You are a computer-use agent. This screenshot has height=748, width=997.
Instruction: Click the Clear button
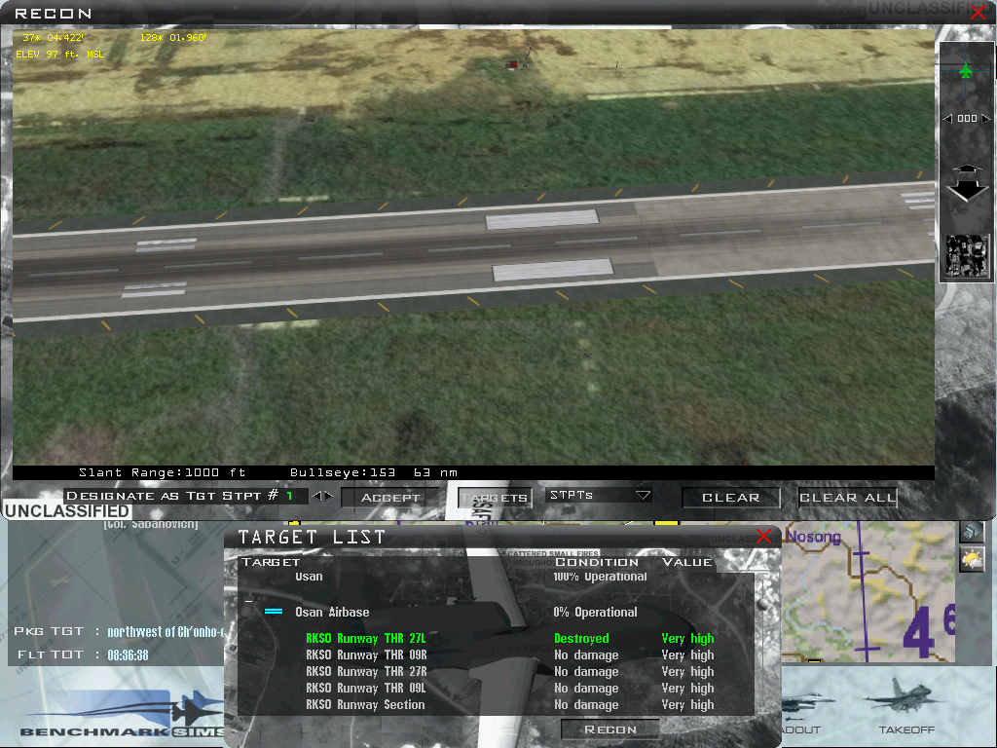point(730,498)
